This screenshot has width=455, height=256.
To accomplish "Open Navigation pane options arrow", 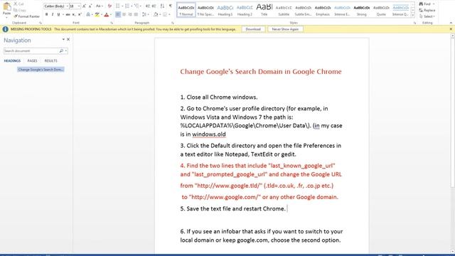I will [63, 39].
